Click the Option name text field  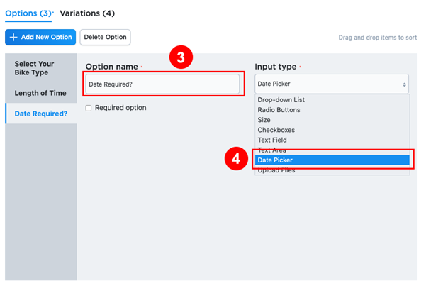tap(162, 84)
